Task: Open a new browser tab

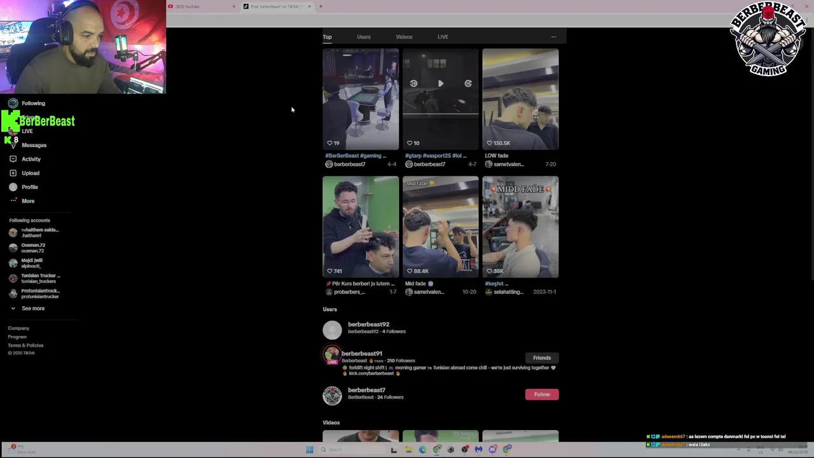Action: [x=321, y=6]
